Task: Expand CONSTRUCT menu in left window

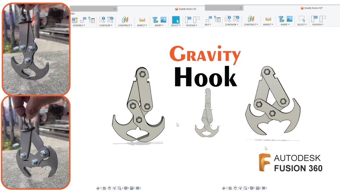Action: pos(125,25)
